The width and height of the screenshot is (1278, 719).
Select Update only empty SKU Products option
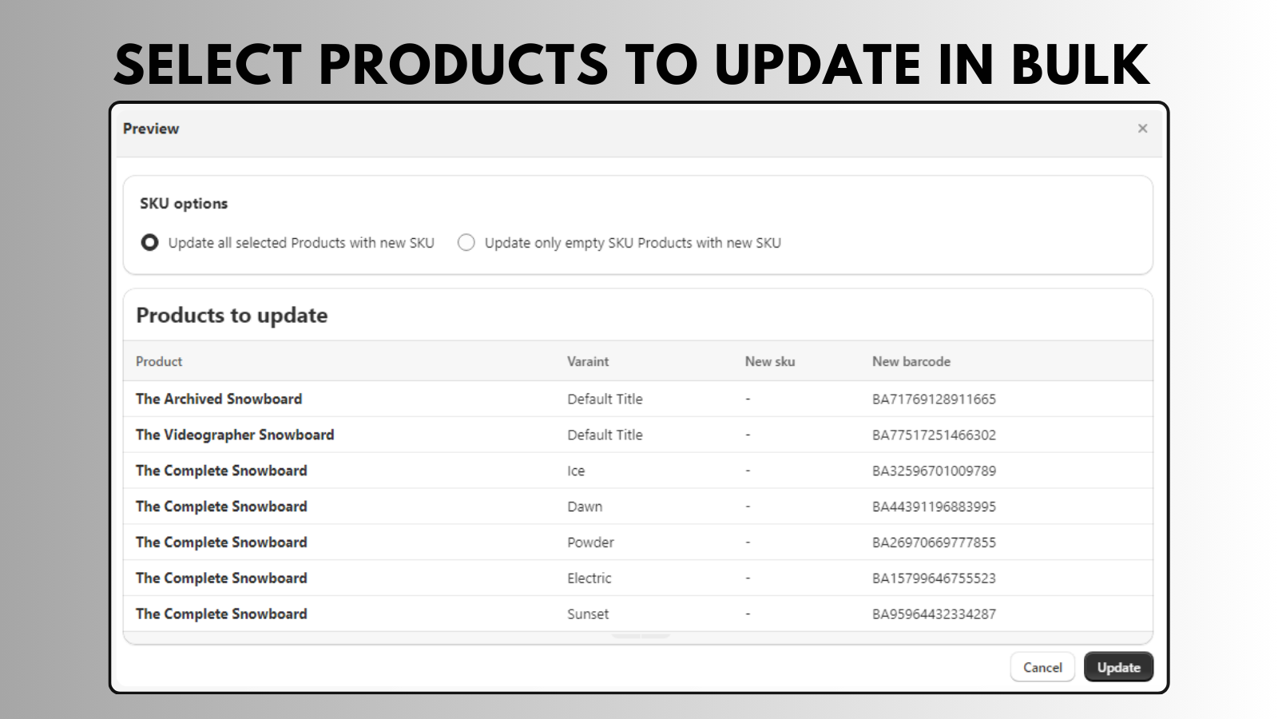pyautogui.click(x=466, y=243)
